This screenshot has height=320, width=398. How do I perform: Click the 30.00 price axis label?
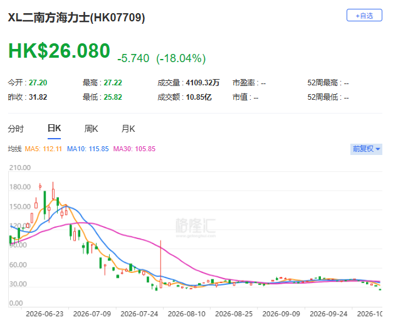[18, 284]
